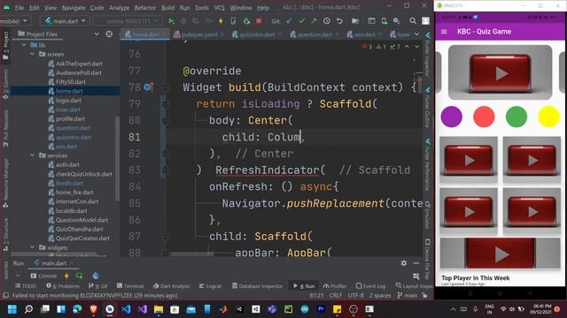This screenshot has width=567, height=318.
Task: Open DevTools blue icon in Run panel
Action: coord(96,276)
